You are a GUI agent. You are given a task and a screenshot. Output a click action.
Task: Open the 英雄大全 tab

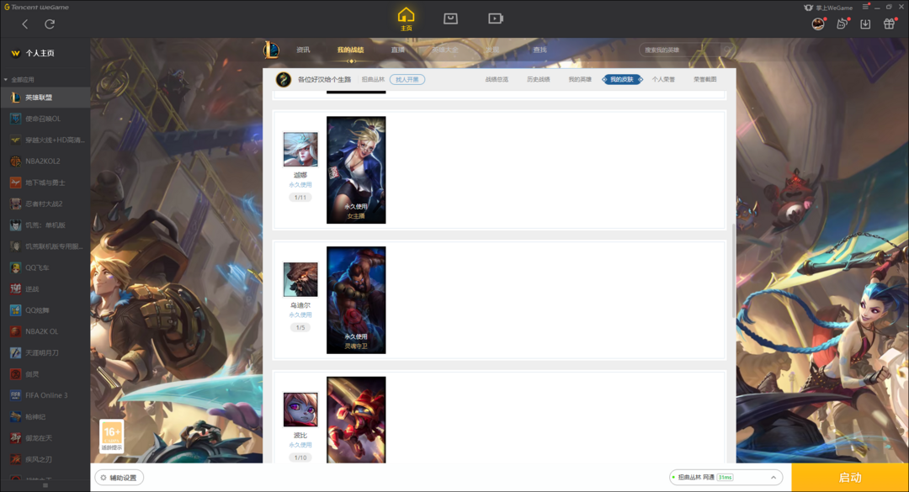[444, 50]
